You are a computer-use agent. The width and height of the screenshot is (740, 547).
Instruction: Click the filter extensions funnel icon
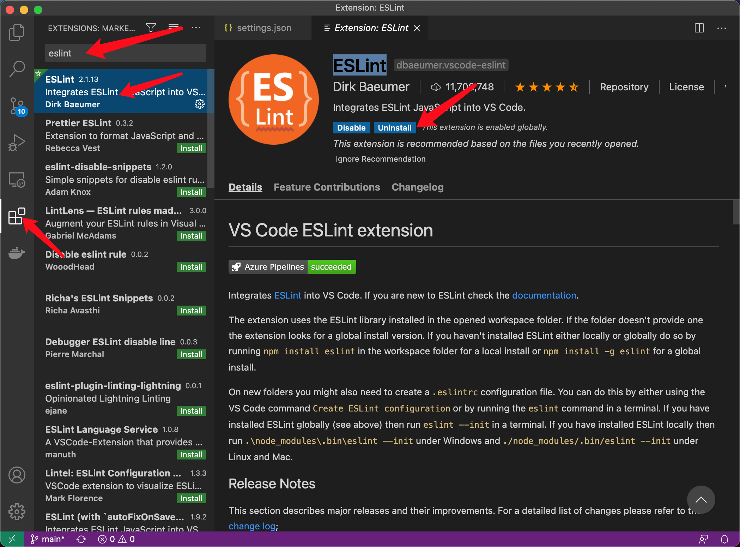pos(151,28)
